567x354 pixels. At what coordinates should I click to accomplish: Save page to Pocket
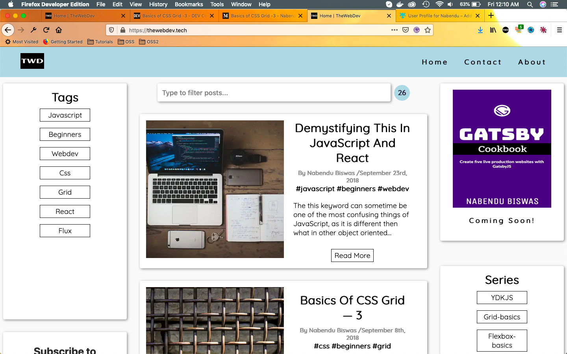click(x=406, y=30)
